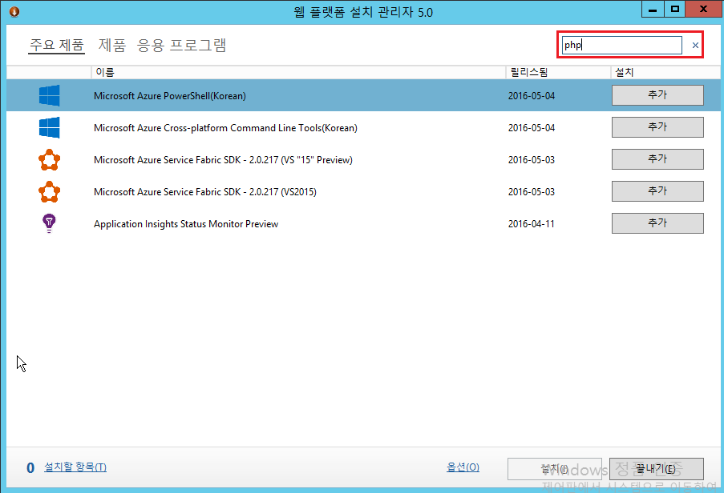Switch to the 주요 제품 tab
The width and height of the screenshot is (724, 493).
pyautogui.click(x=56, y=45)
